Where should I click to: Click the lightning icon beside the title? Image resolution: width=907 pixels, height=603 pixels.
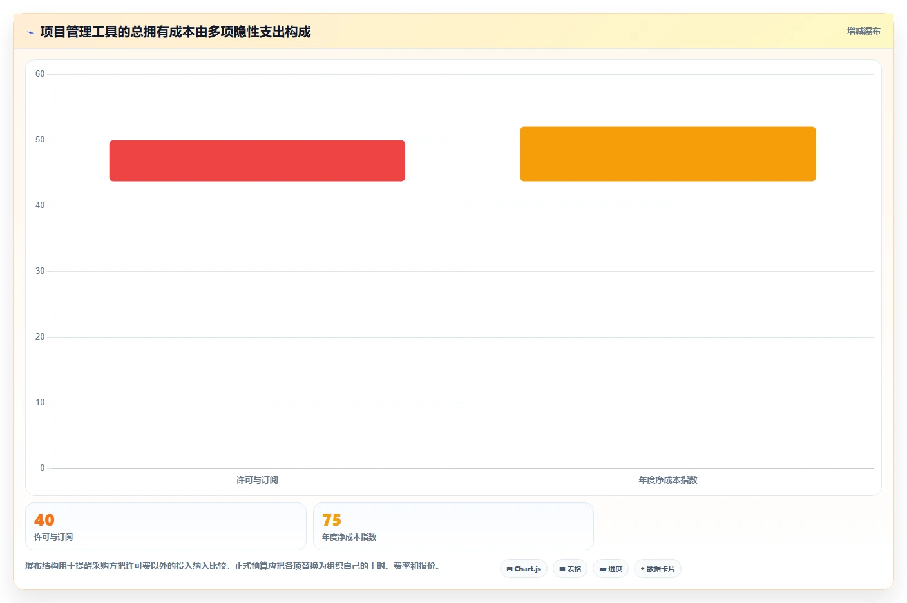30,32
